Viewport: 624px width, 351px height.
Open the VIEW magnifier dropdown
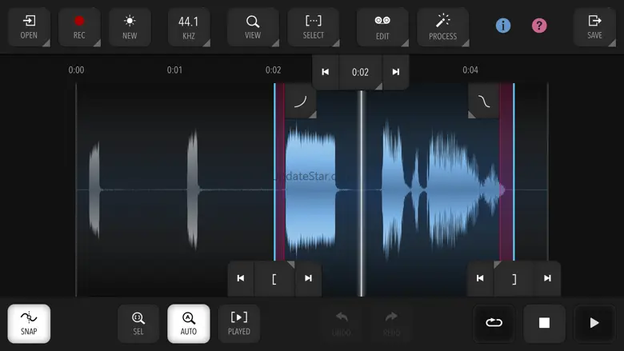(253, 27)
